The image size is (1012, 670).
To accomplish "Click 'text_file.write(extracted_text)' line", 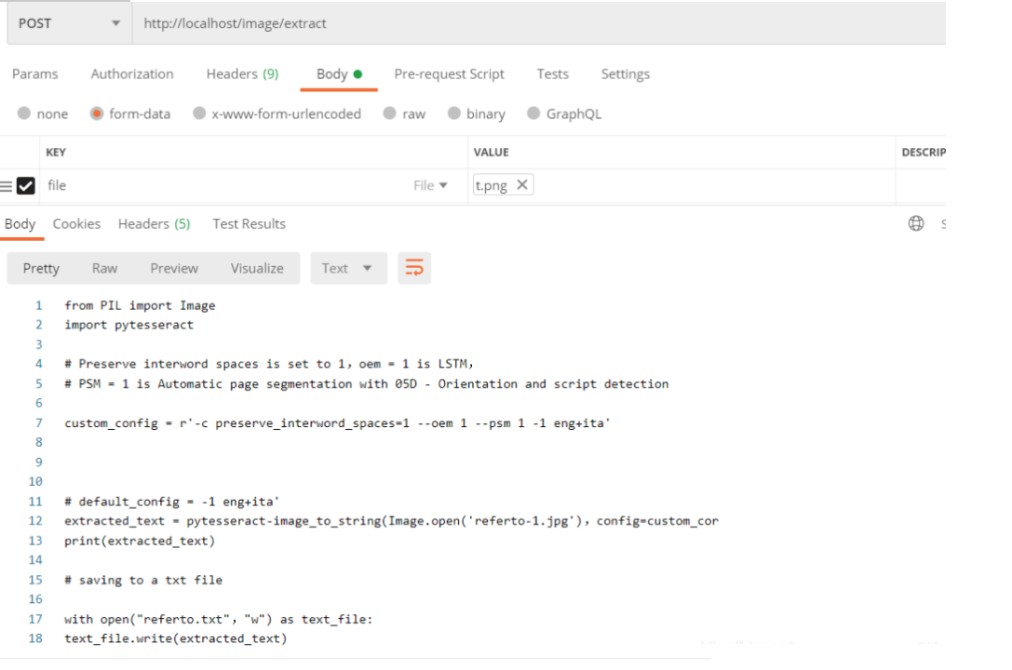I will [176, 638].
